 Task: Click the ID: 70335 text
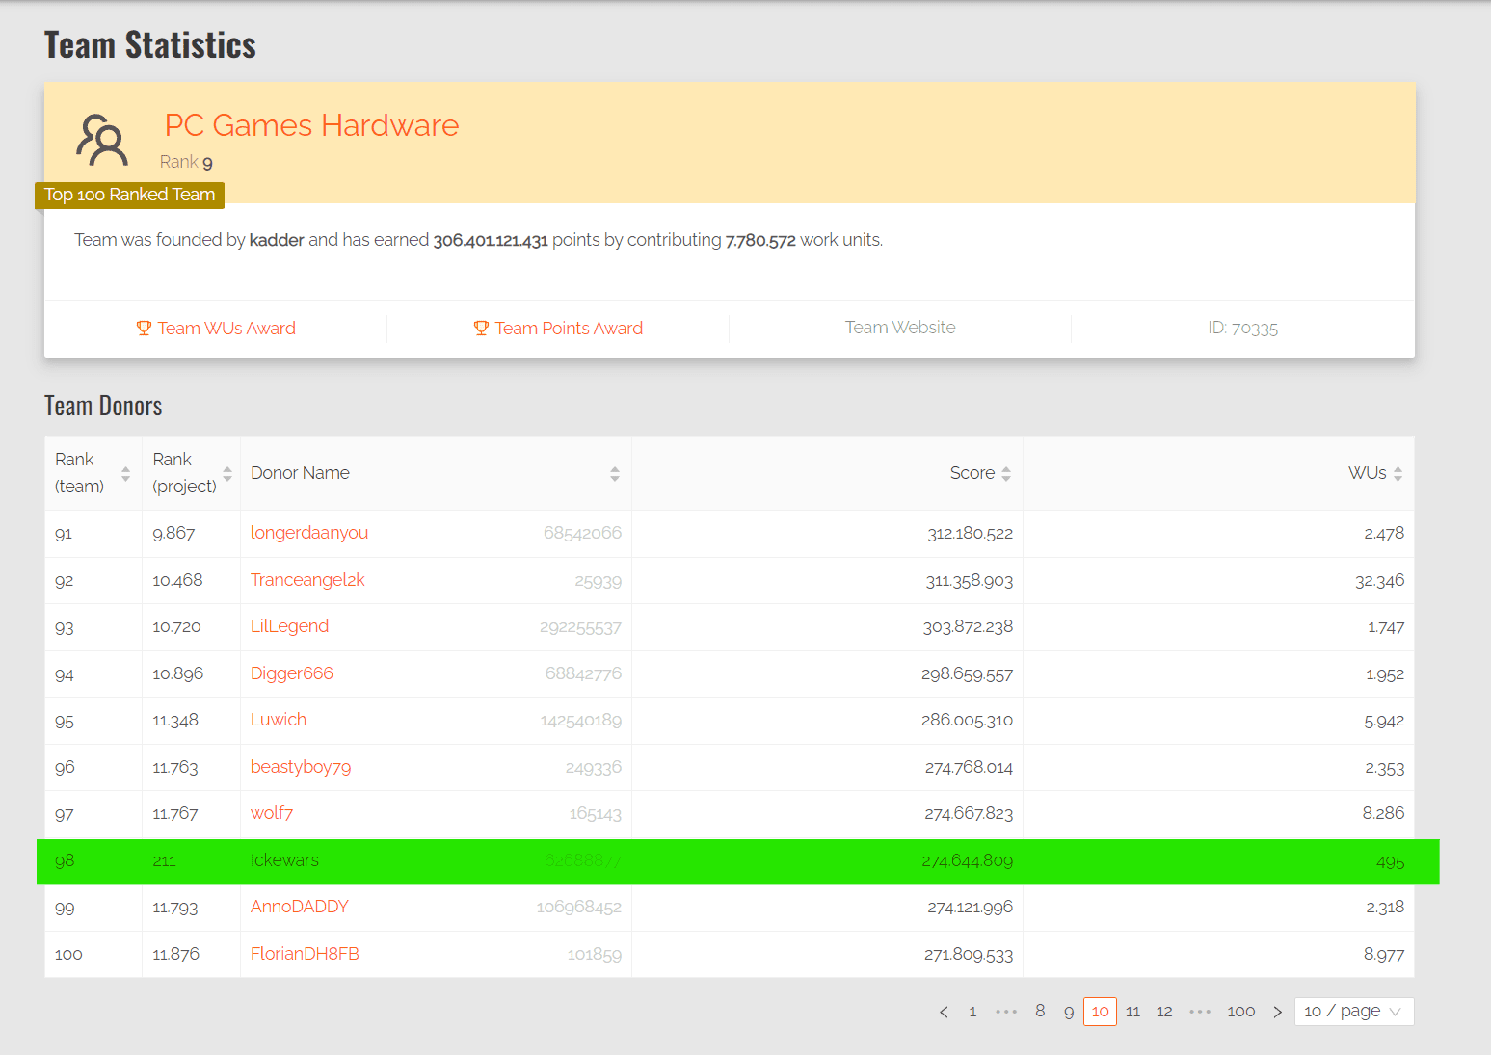pos(1242,329)
